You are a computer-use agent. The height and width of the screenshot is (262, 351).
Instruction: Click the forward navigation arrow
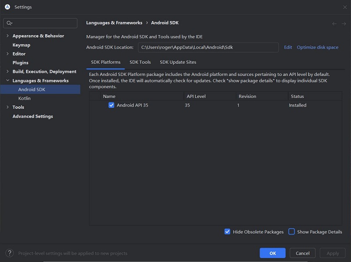(x=344, y=23)
